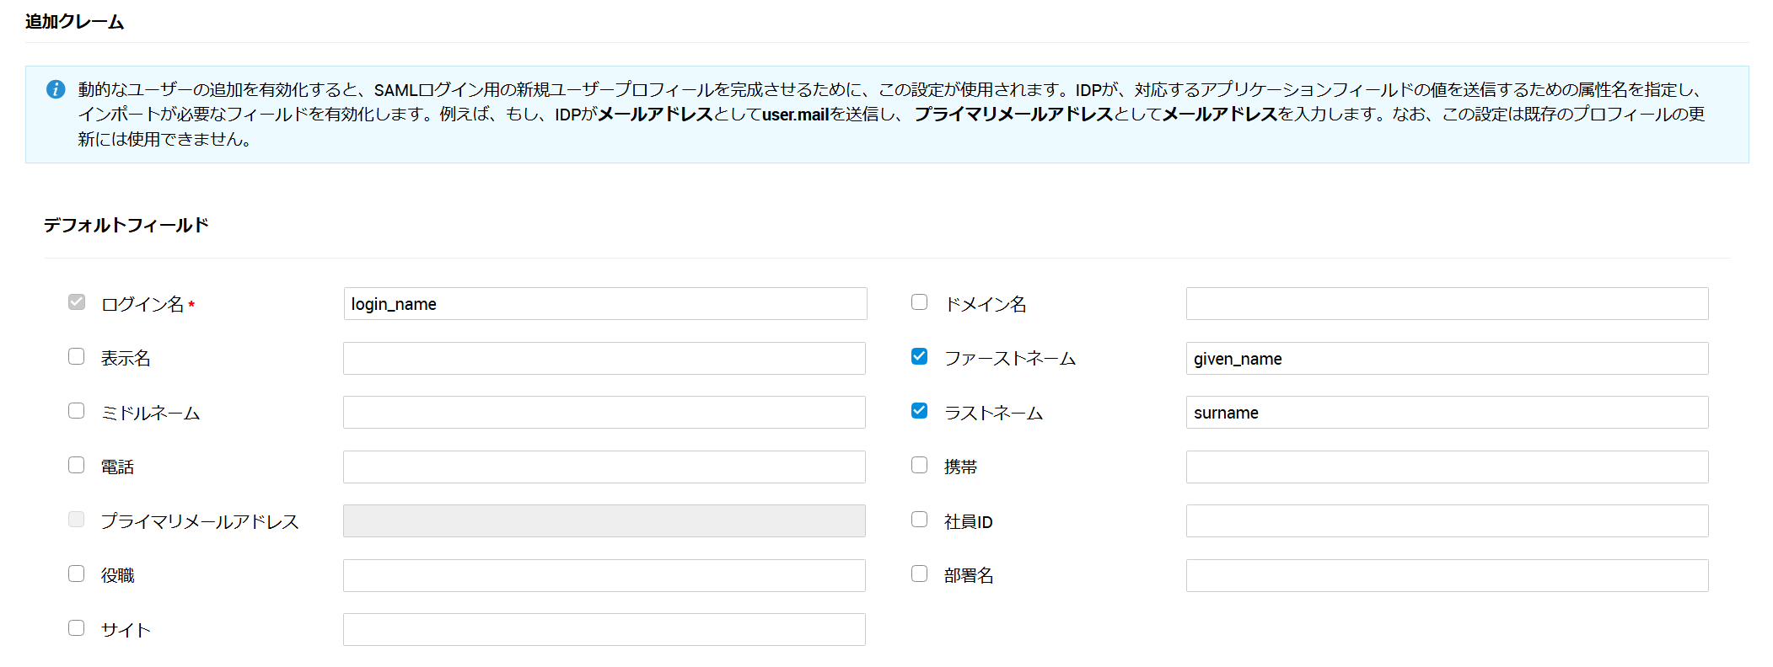Focus the 部署名 attribute field
This screenshot has height=667, width=1773.
coord(1447,576)
